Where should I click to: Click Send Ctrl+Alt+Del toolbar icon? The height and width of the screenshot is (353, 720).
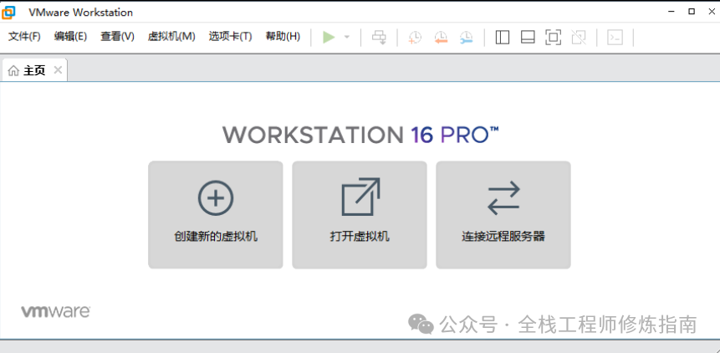point(380,37)
